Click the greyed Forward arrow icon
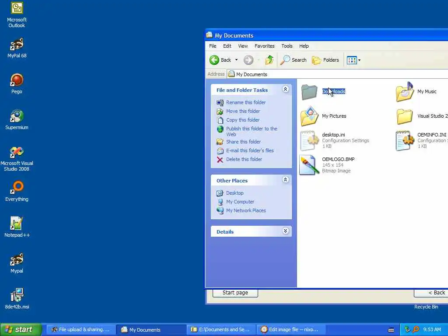448x336 pixels. tap(248, 60)
